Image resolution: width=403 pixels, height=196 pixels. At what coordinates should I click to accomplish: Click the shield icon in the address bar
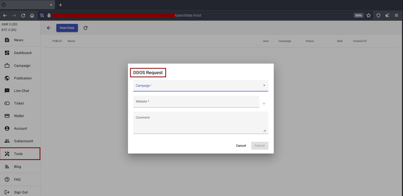click(378, 15)
